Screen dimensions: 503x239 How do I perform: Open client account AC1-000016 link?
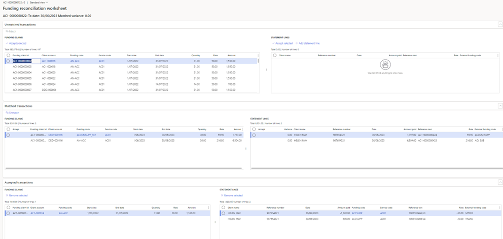pyautogui.click(x=49, y=61)
